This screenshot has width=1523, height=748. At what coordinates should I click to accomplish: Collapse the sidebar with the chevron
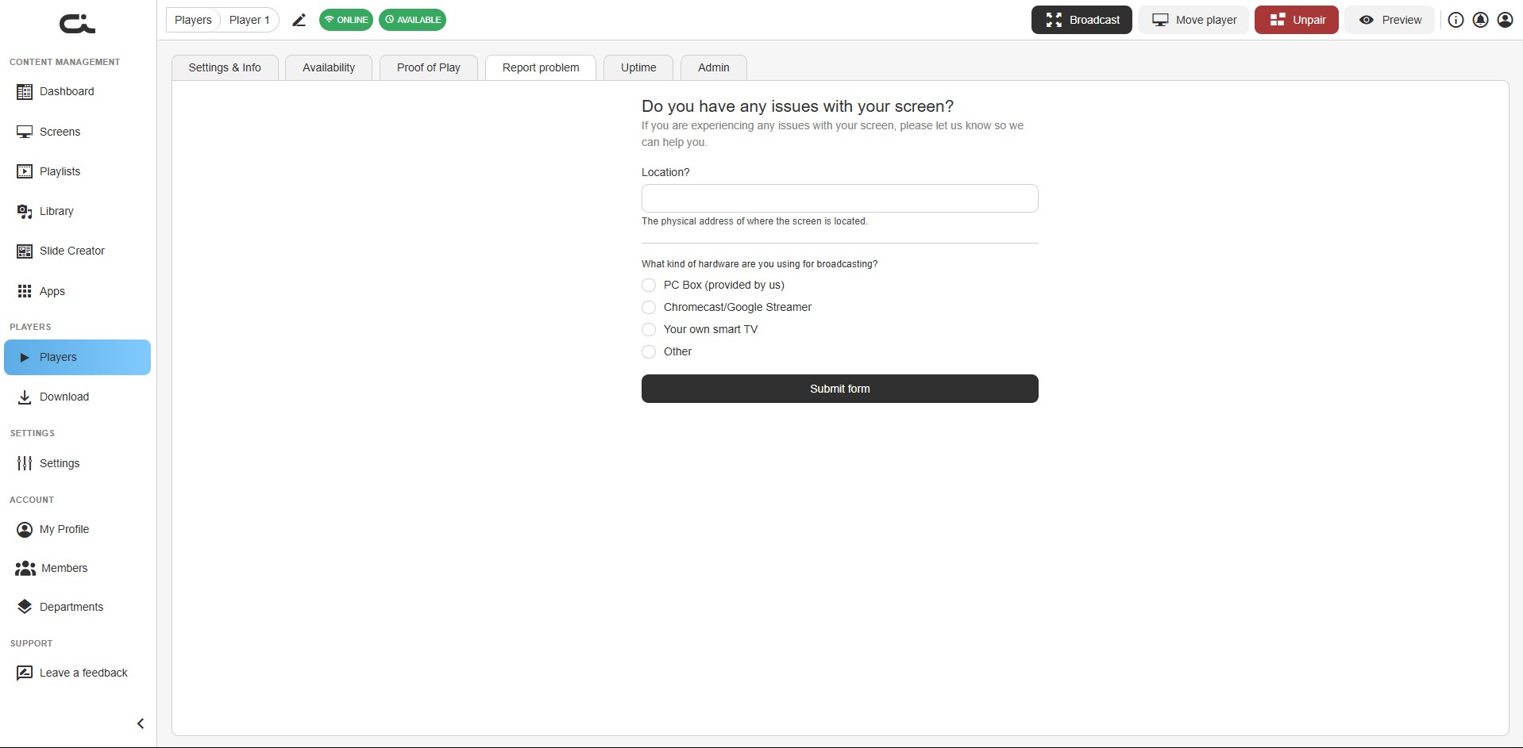141,723
